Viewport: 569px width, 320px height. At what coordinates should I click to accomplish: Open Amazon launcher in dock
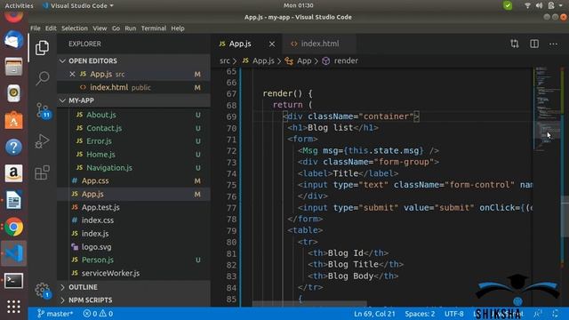click(13, 173)
